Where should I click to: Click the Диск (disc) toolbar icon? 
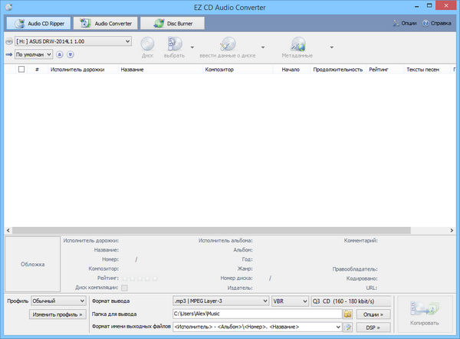point(148,45)
